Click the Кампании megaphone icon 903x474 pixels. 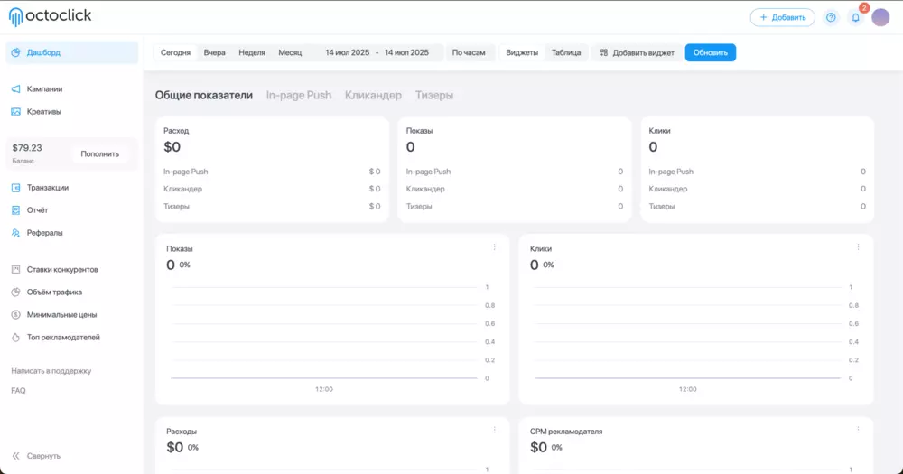click(x=15, y=88)
